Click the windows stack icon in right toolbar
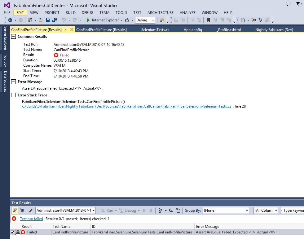Viewport: 304px width, 239px height. (253, 20)
